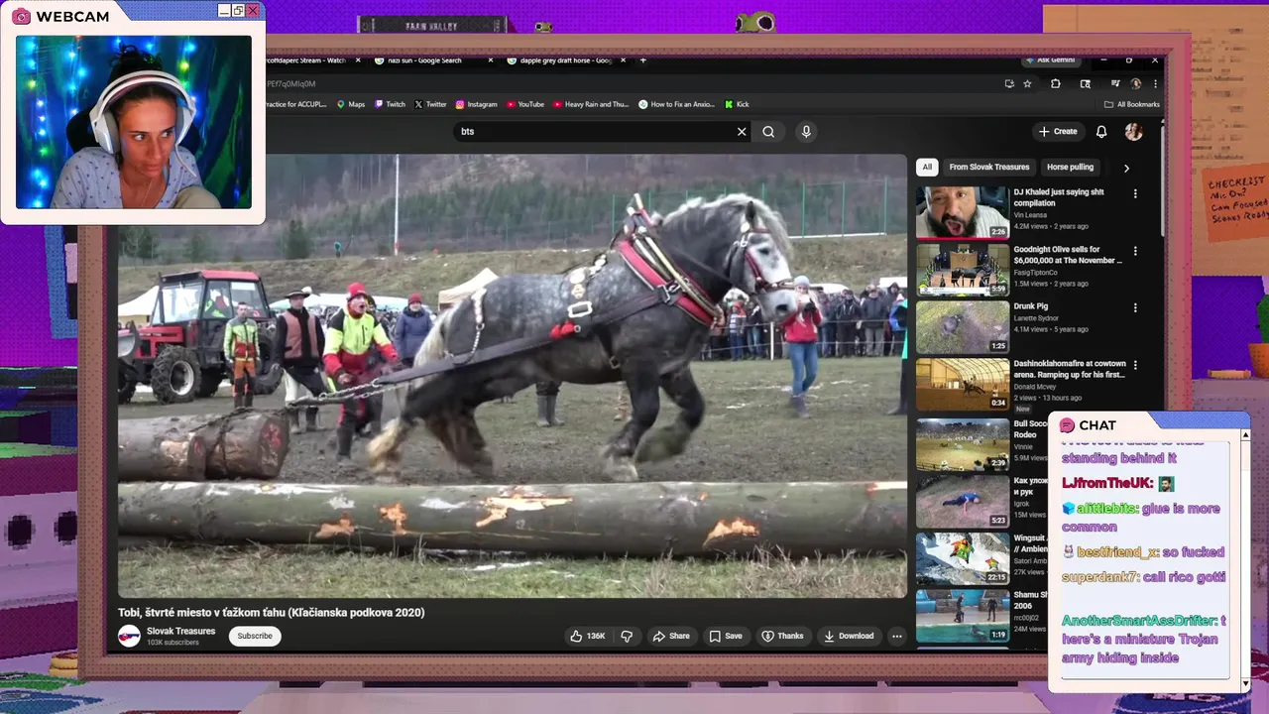The height and width of the screenshot is (714, 1269).
Task: Open options for Dashinoklahomafire video
Action: 1135,365
